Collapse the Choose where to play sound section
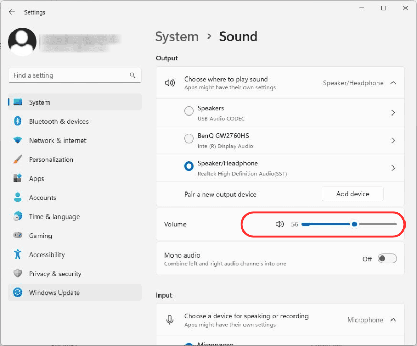 tap(393, 83)
